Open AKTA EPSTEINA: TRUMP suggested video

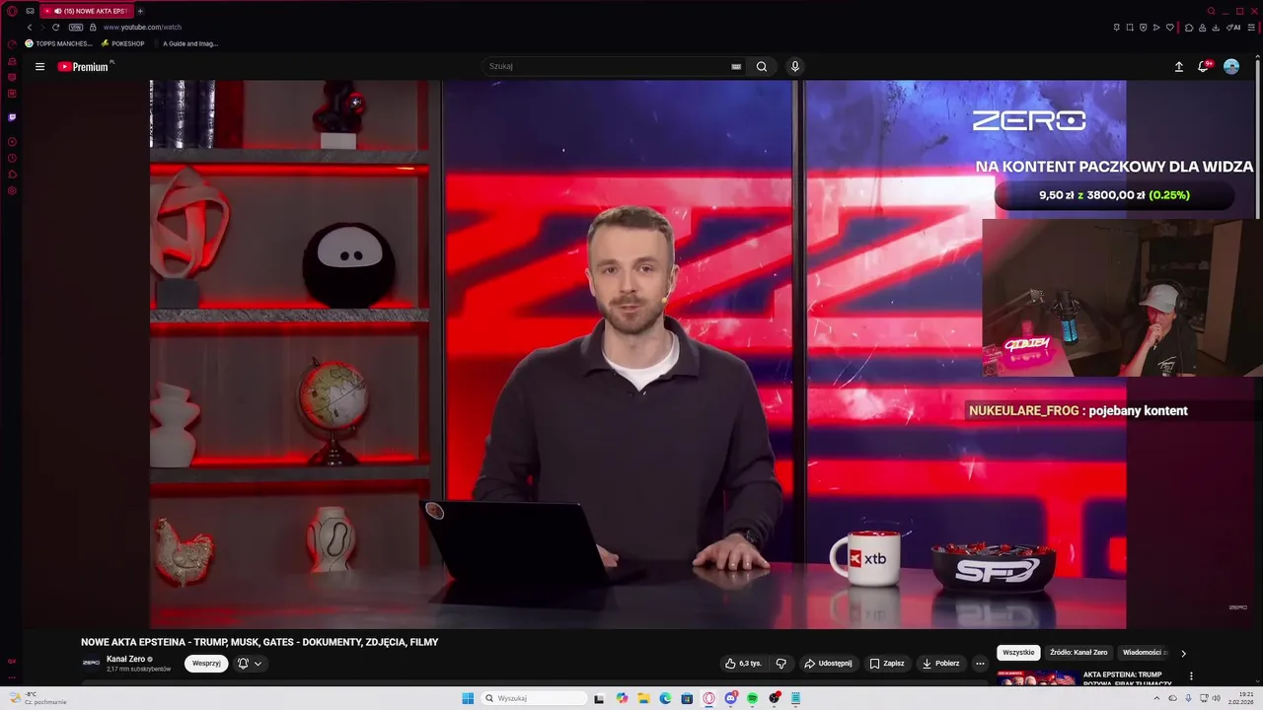[1128, 678]
